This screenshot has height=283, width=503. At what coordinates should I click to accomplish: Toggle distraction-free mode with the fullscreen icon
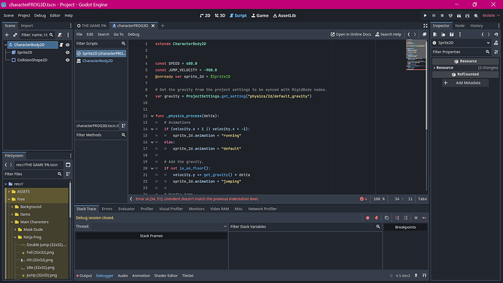[x=426, y=26]
